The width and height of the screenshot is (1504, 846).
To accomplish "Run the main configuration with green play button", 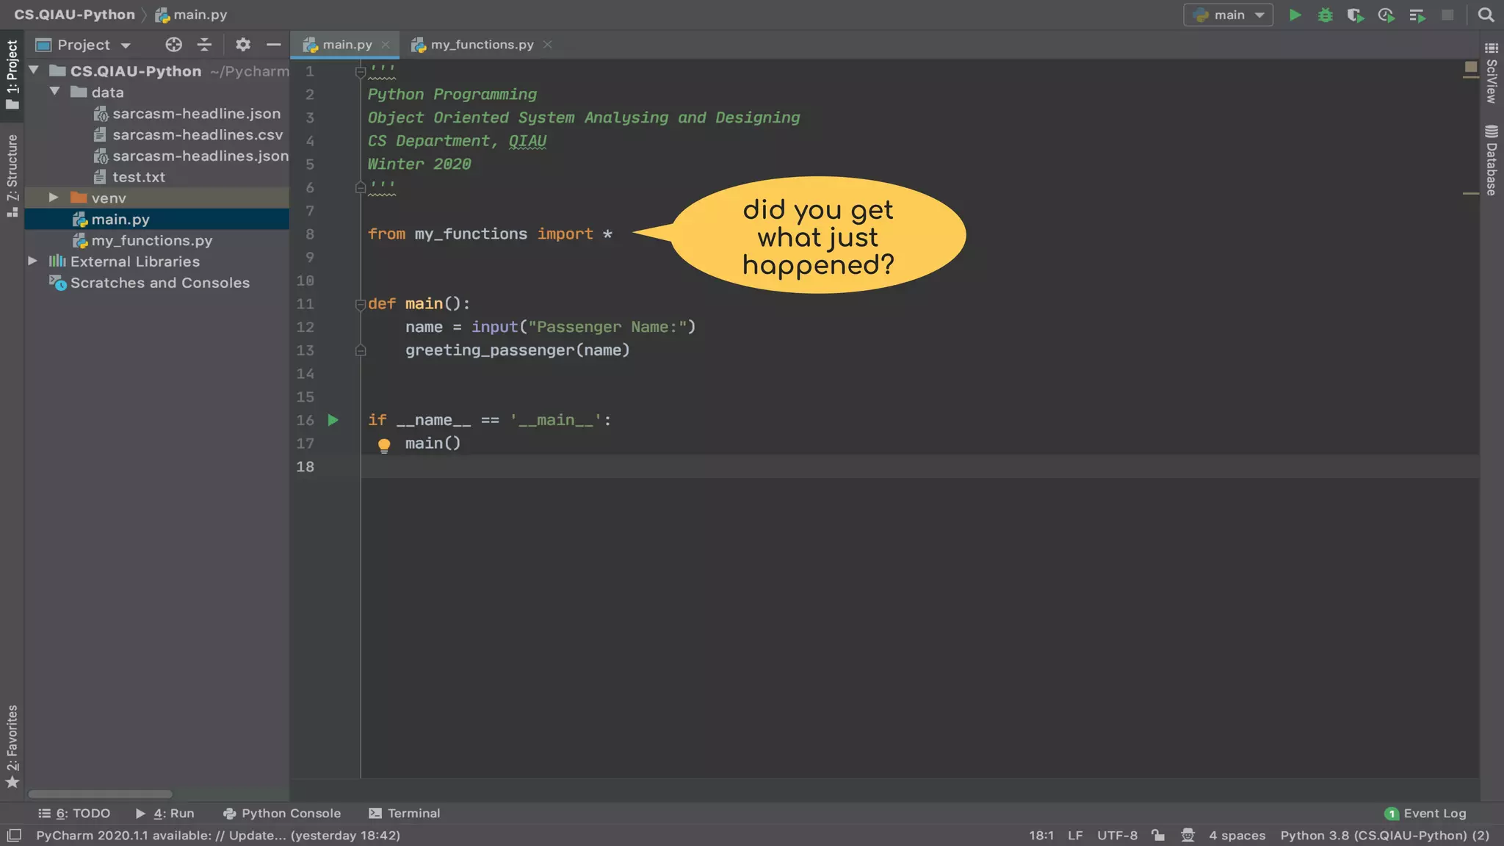I will pyautogui.click(x=1295, y=15).
